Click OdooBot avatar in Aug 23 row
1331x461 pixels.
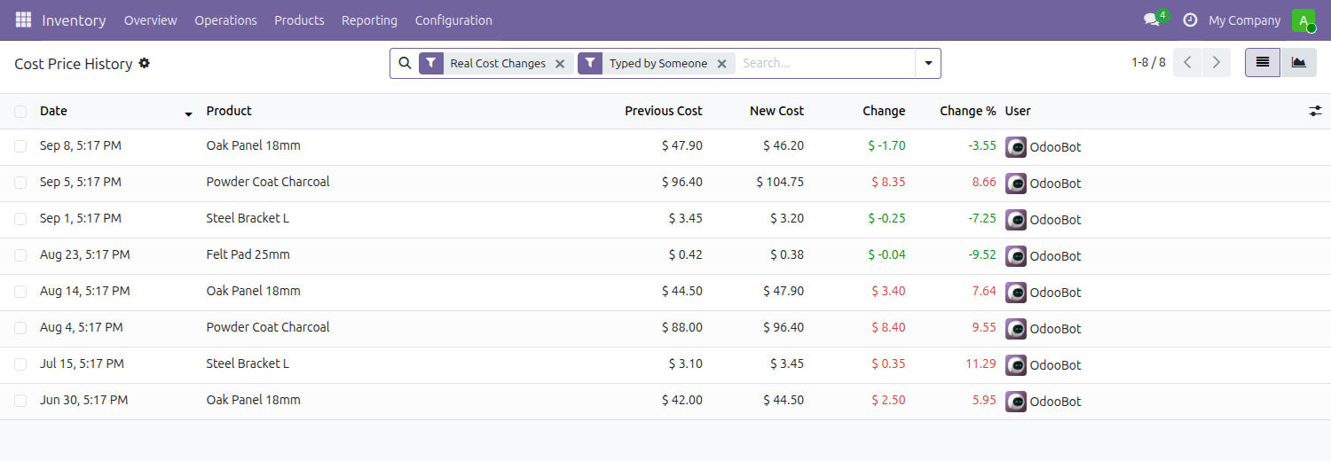(x=1016, y=256)
